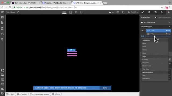This screenshot has width=172, height=96.
Task: Open the Page Home selector
Action: [x=10, y=12]
